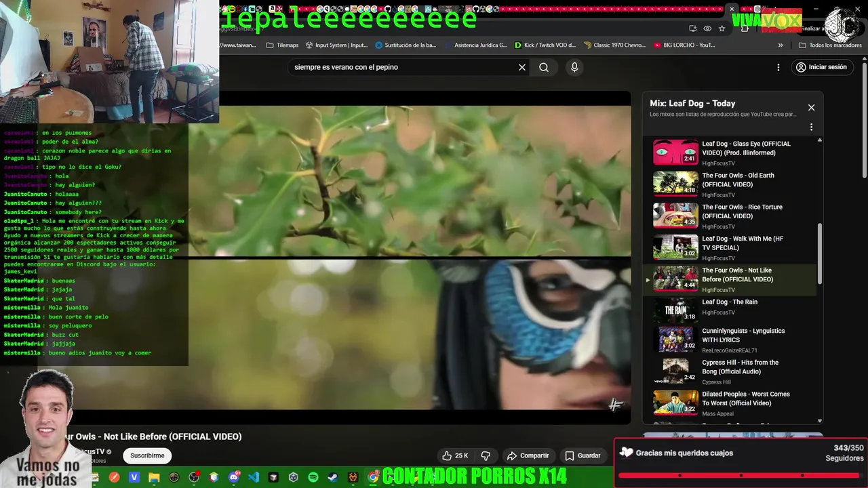Open the orange fox-mask app in taskbar
The height and width of the screenshot is (488, 868).
[353, 477]
